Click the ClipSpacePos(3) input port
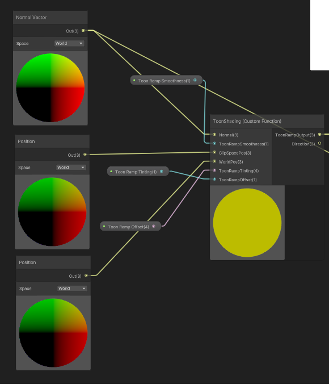The width and height of the screenshot is (329, 384). (214, 152)
